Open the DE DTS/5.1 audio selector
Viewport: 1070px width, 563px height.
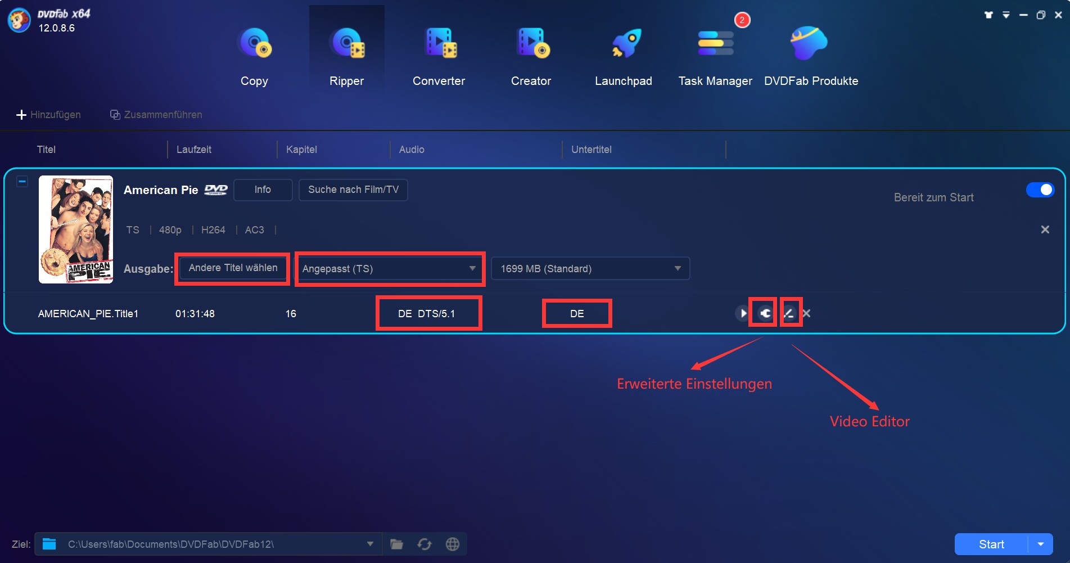pos(427,313)
